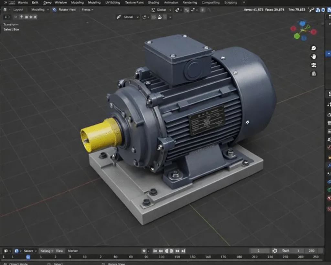Jump to the start frame
Screen dimensions: 331x265
click(x=155, y=251)
